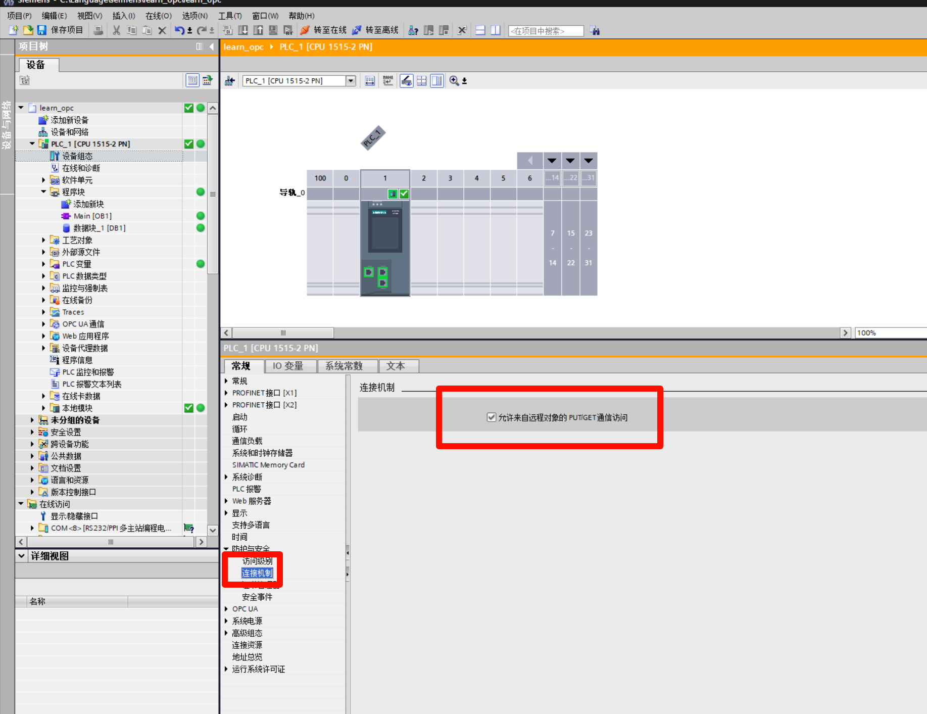Click the accessible devices icon

(x=413, y=30)
